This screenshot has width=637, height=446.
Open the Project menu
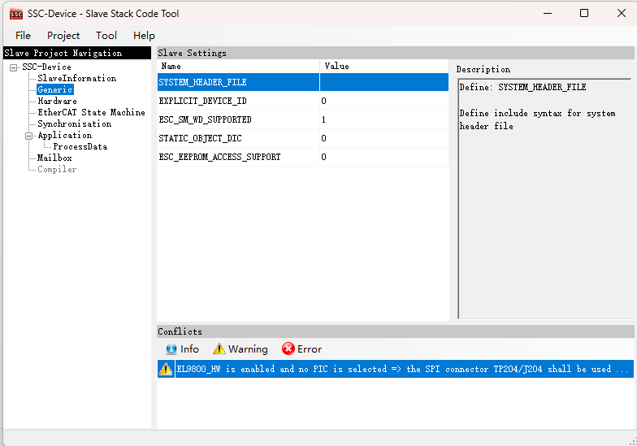(x=63, y=36)
